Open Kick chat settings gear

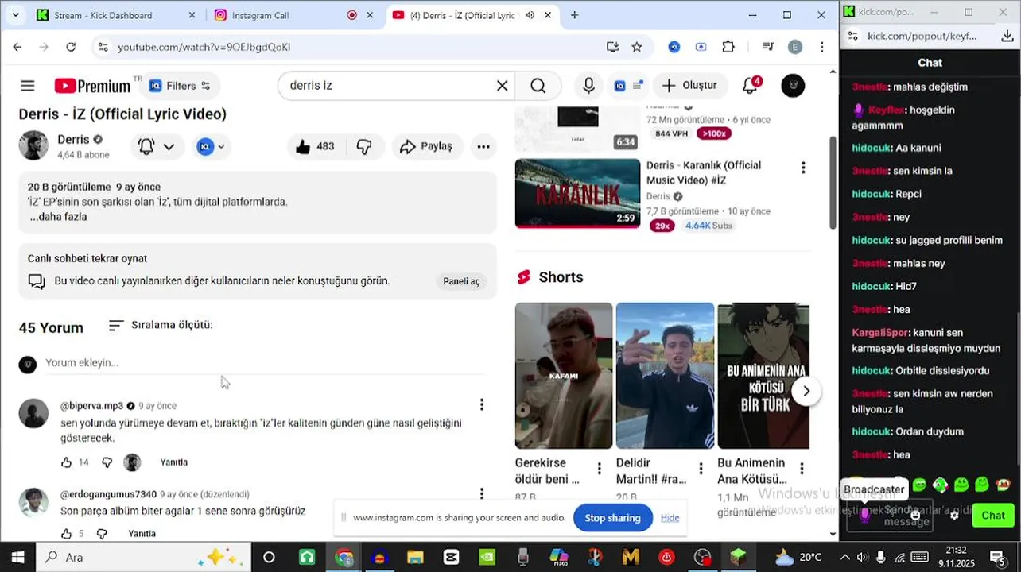(x=954, y=516)
